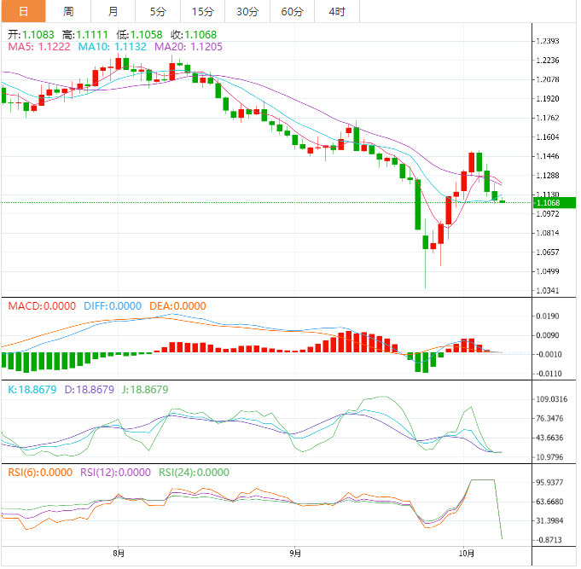Open the 15分 timeframe tab
The image size is (581, 569).
[203, 11]
